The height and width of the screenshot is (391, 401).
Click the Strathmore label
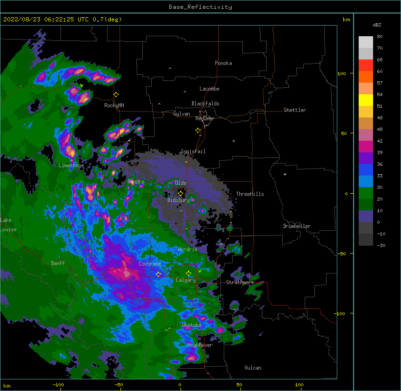click(x=240, y=282)
